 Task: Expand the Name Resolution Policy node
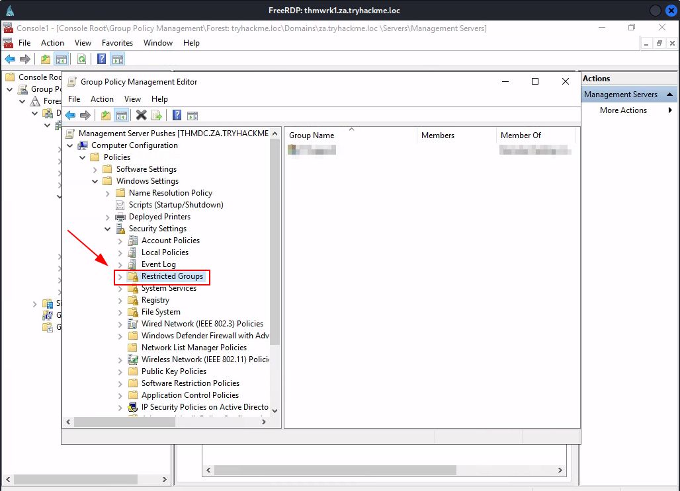(108, 193)
